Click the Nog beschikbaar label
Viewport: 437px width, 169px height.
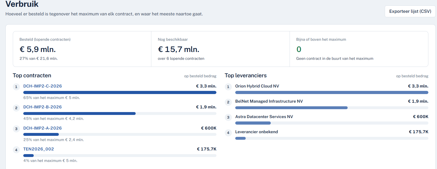(x=173, y=39)
